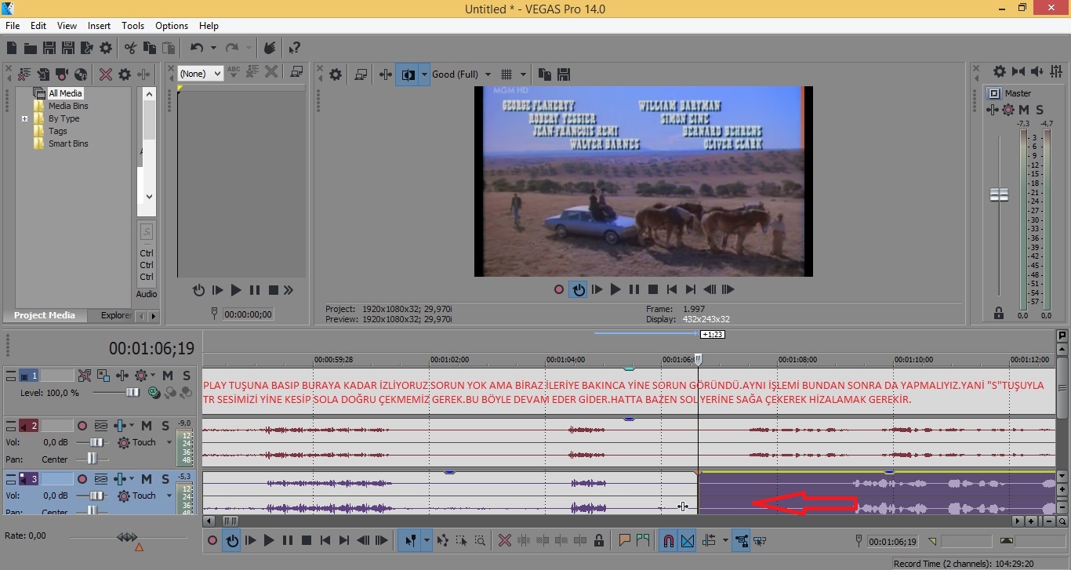Screen dimensions: 1071x570
Task: Switch to the Project Media tab
Action: click(x=45, y=315)
